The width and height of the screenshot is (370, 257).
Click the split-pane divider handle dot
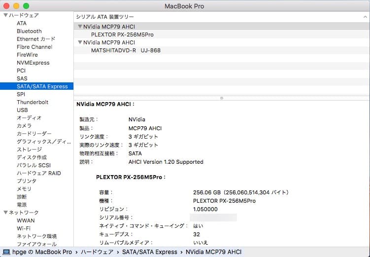tap(222, 98)
